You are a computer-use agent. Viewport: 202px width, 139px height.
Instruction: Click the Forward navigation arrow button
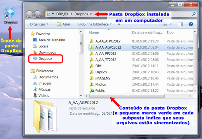coord(38,14)
